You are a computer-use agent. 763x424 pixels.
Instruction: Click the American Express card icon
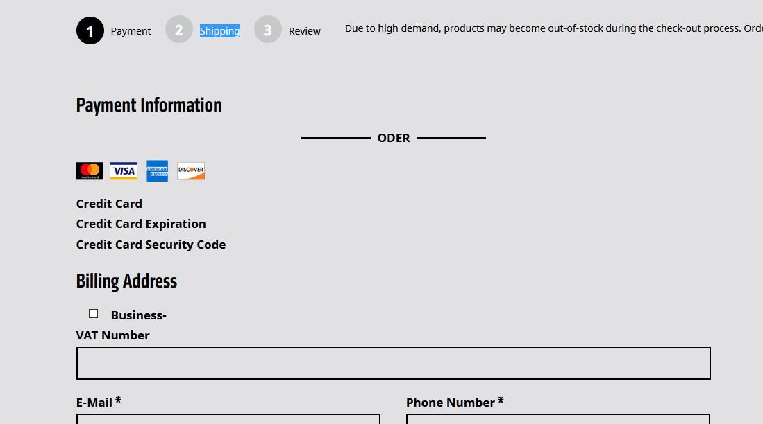pos(157,171)
